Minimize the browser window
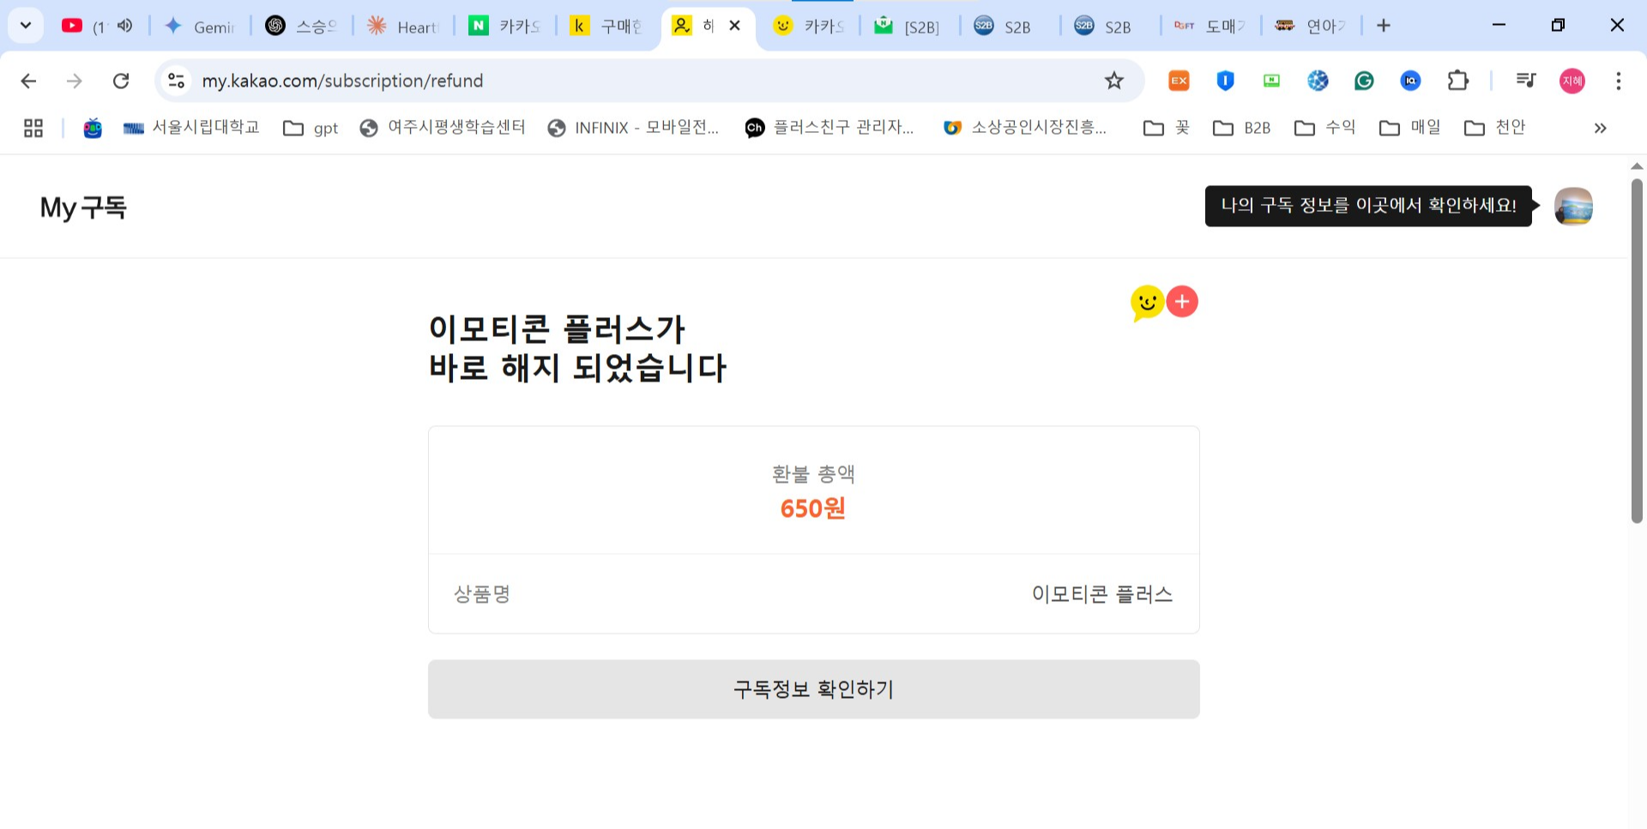This screenshot has width=1647, height=829. tap(1499, 26)
